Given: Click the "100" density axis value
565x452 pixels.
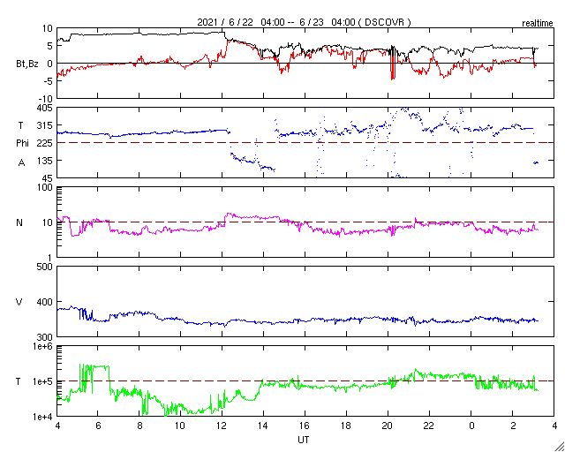Looking at the screenshot, I should click(x=45, y=187).
